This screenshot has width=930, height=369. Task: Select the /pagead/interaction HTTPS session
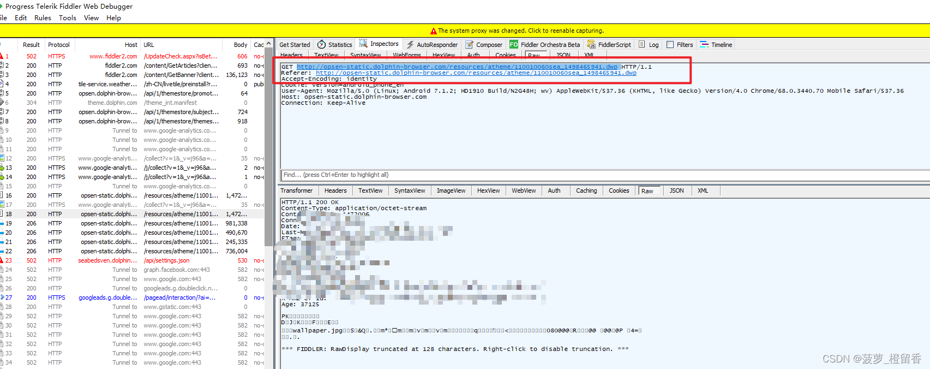[132, 297]
